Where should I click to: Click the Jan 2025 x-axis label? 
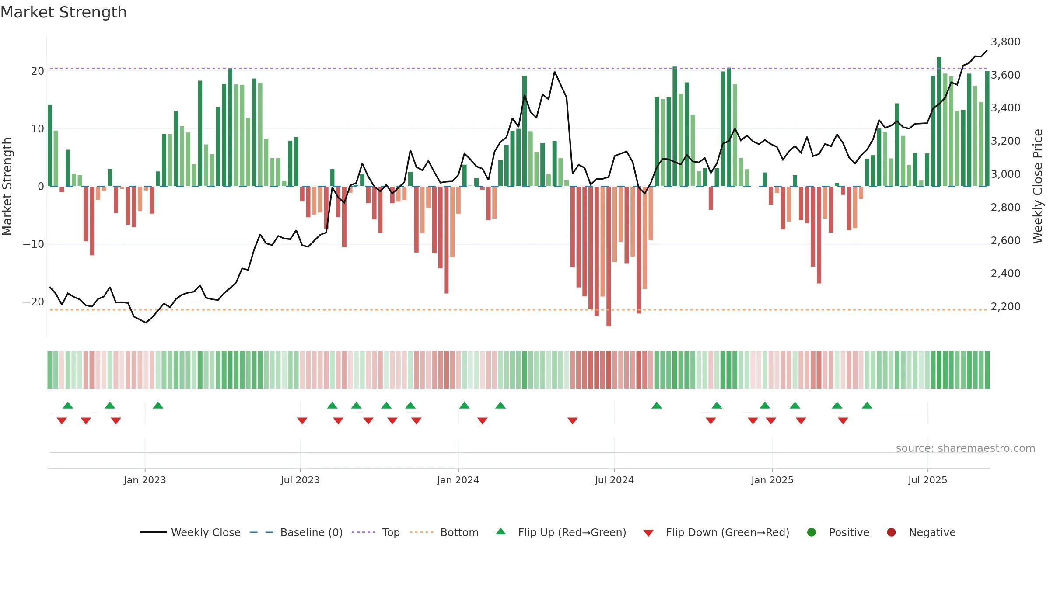(772, 480)
